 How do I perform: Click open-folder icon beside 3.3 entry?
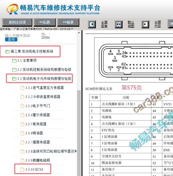(14, 79)
